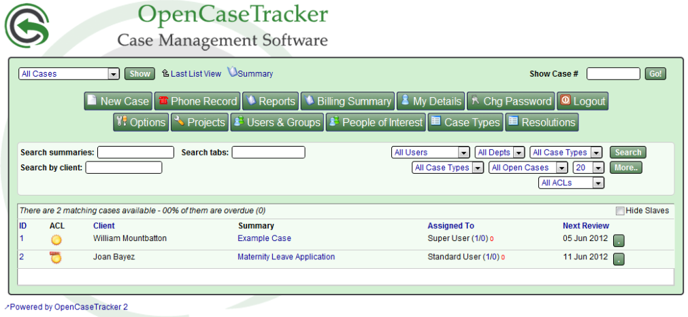Click the William Mountbatton client name
Viewport: 688px width, 317px height.
click(130, 238)
